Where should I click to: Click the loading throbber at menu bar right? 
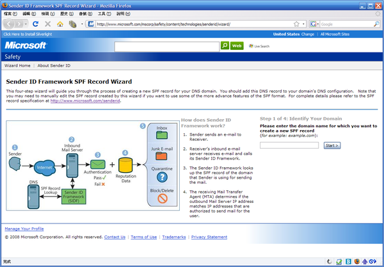point(378,13)
